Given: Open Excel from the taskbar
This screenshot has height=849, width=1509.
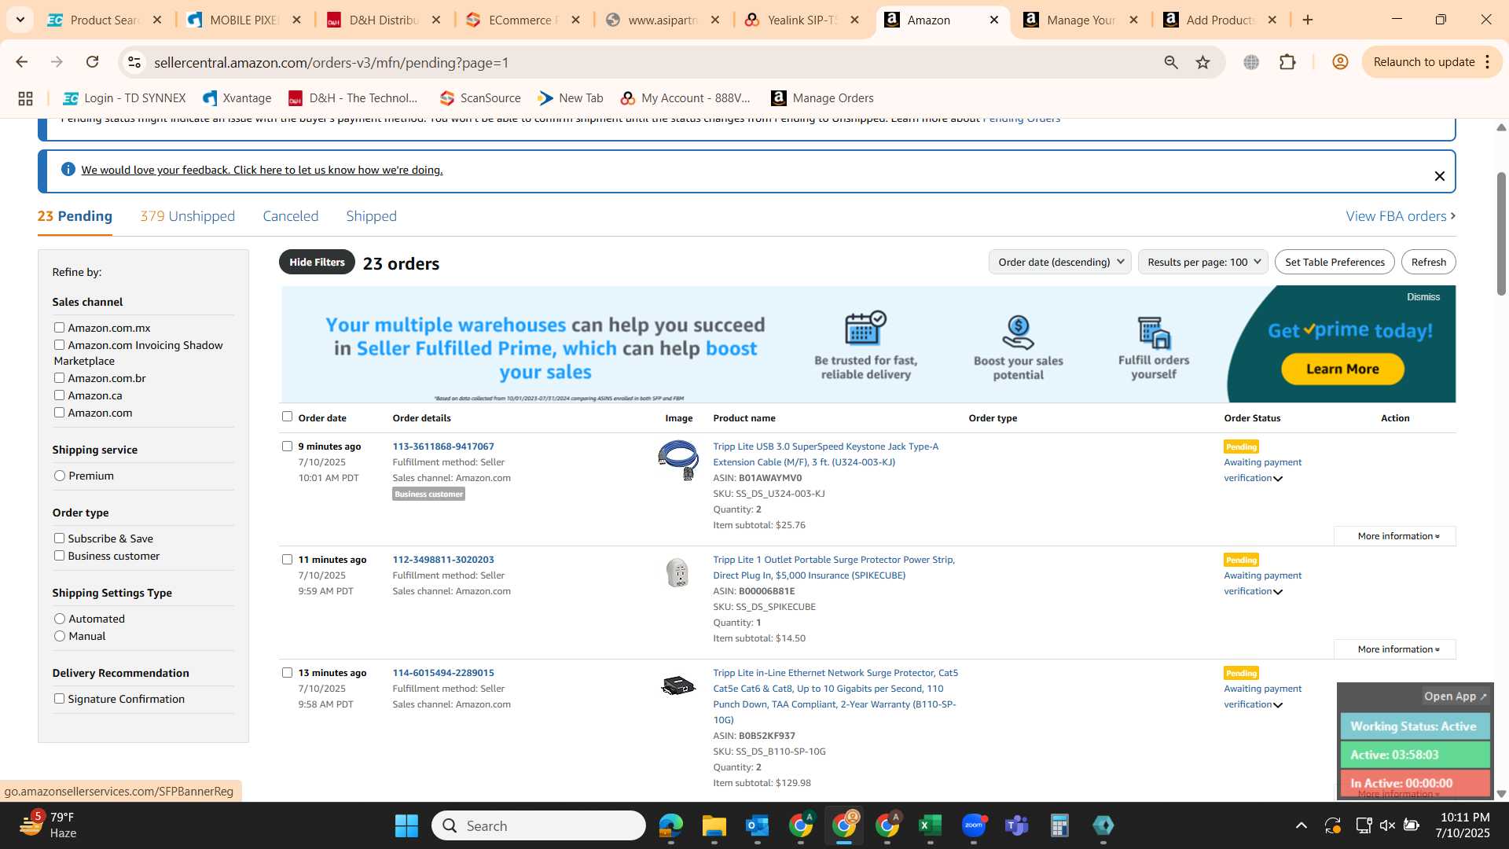Looking at the screenshot, I should 930,825.
